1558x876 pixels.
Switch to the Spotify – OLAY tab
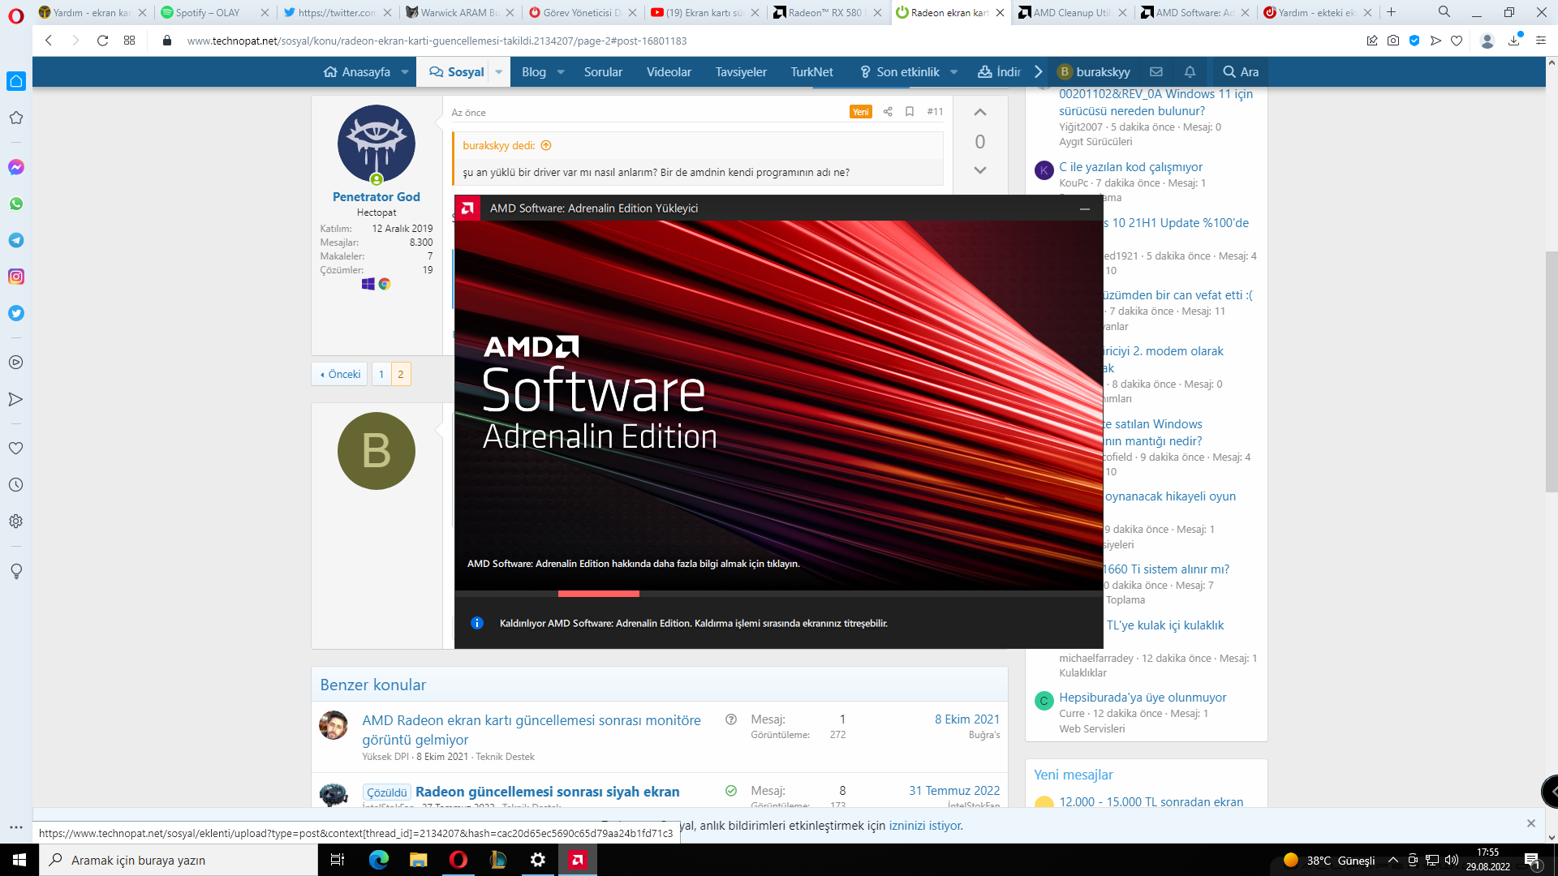(x=209, y=12)
